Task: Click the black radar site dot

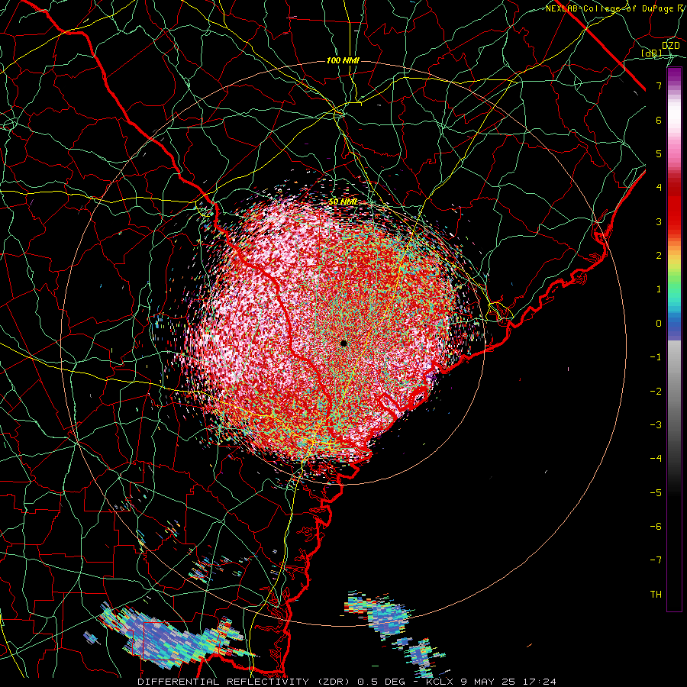Action: (x=343, y=343)
